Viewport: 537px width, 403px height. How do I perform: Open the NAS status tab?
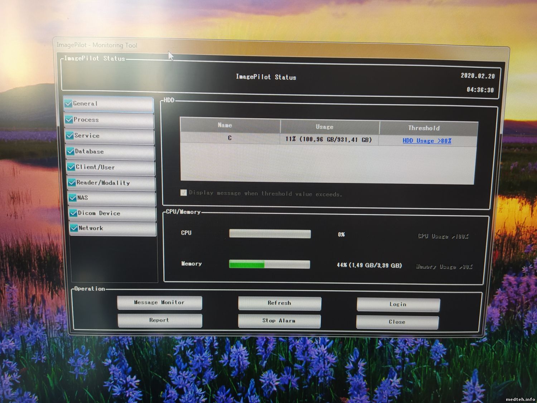click(x=112, y=198)
